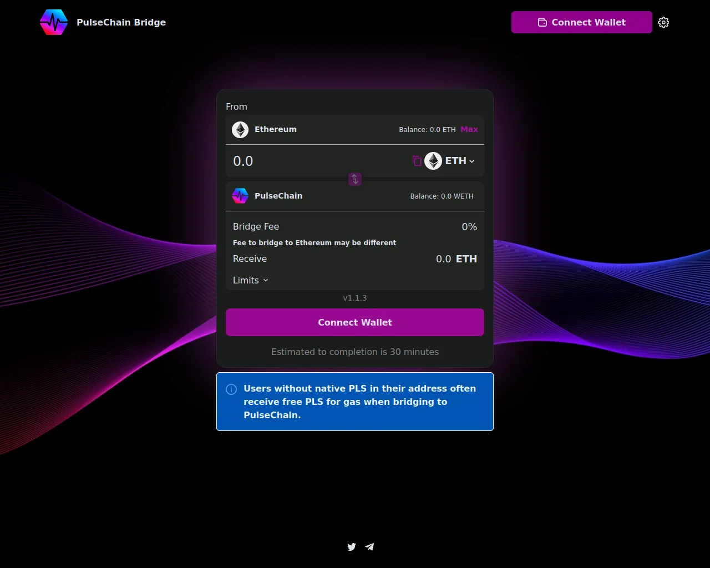Click the copy token address icon
Screen dimensions: 710x568
tap(417, 161)
